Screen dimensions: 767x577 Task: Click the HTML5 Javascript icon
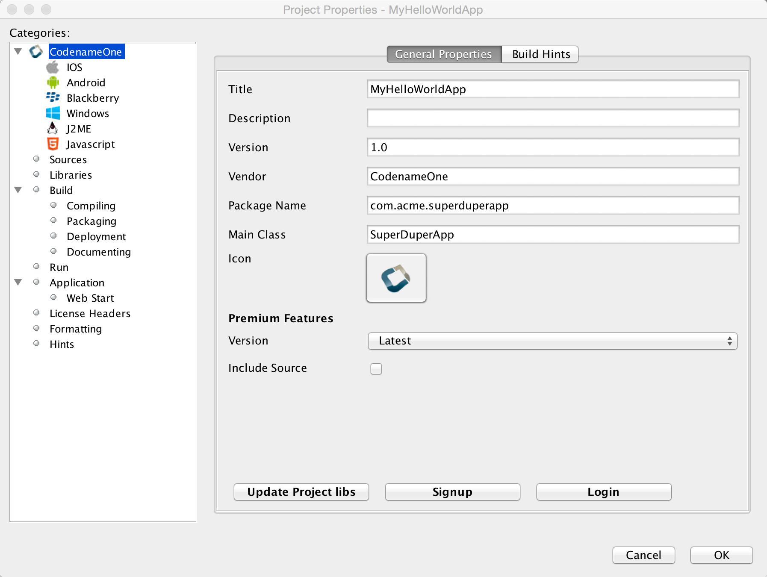[53, 144]
